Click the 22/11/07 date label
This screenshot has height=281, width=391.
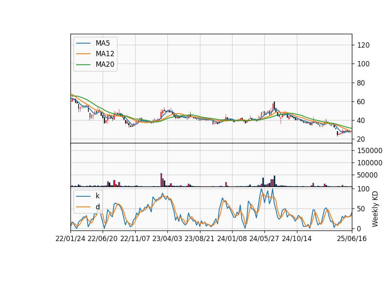tap(135, 239)
